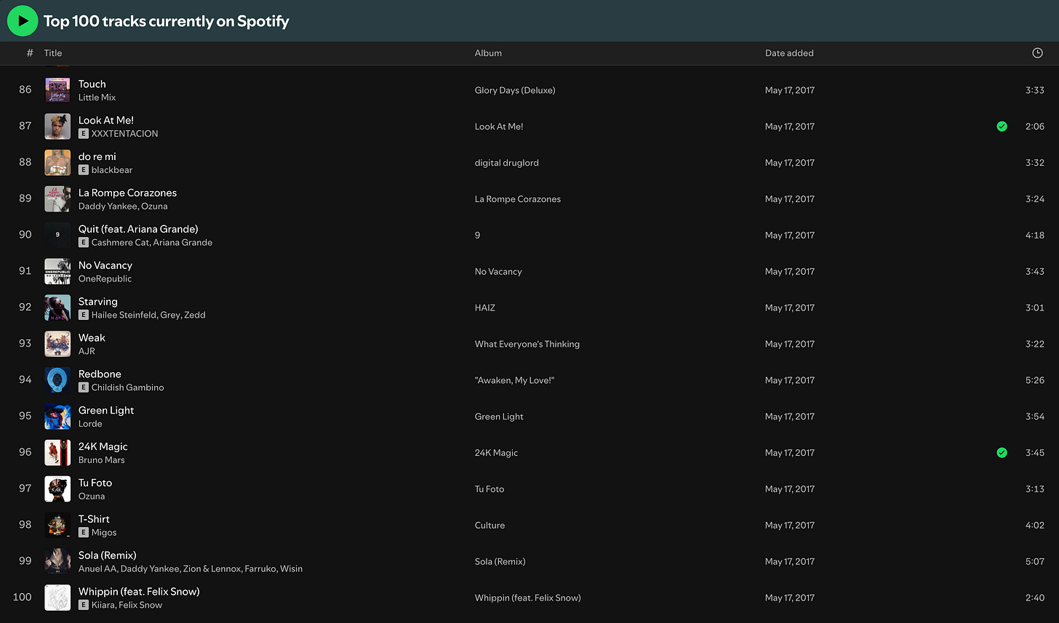Open the album named 9
Image resolution: width=1059 pixels, height=623 pixels.
pos(478,236)
